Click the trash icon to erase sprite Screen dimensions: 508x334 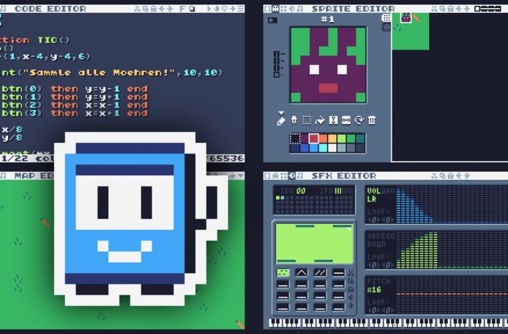coord(372,120)
